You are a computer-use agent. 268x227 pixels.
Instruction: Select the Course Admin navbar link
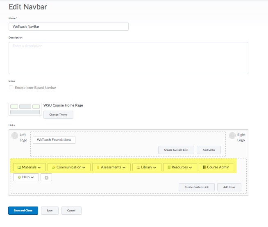(216, 167)
